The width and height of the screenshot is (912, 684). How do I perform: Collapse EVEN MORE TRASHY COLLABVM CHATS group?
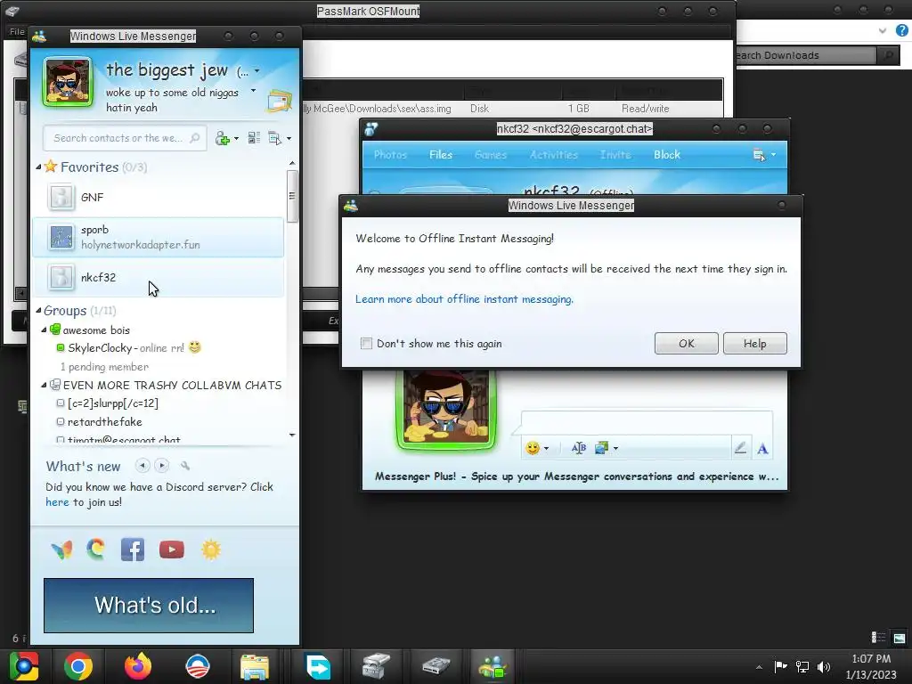(45, 385)
